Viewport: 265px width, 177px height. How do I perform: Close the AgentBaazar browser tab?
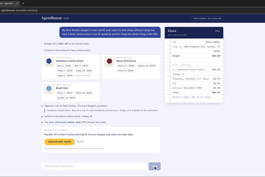17,3
